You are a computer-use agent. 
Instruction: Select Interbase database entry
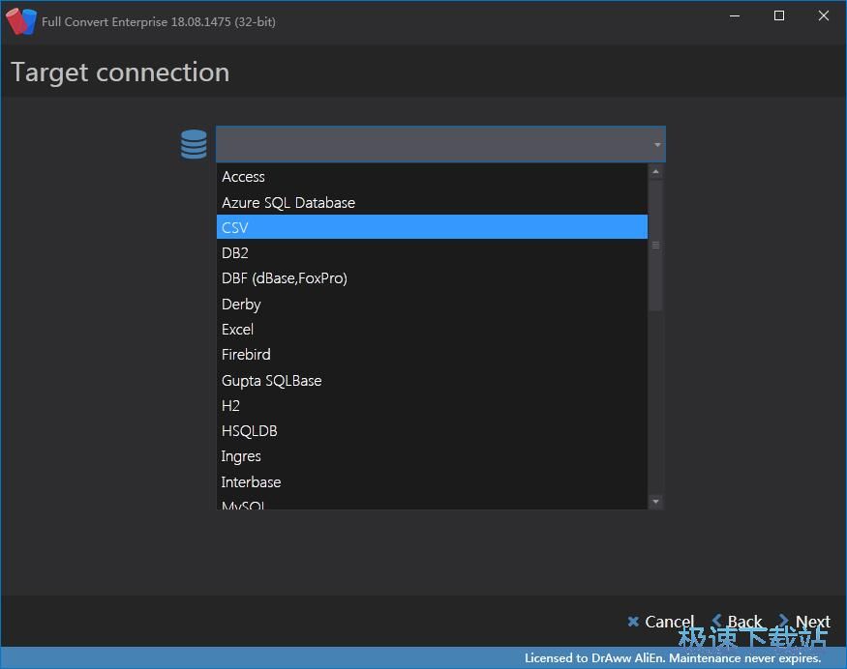(432, 481)
